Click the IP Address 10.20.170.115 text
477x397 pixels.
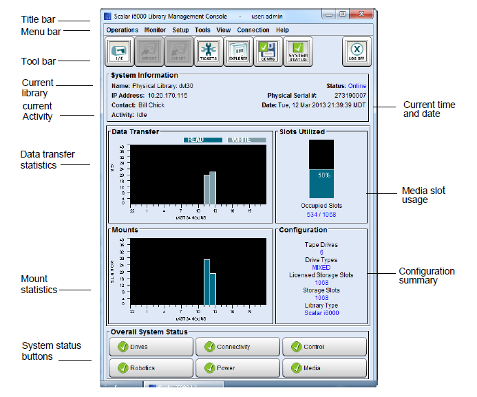(x=168, y=96)
